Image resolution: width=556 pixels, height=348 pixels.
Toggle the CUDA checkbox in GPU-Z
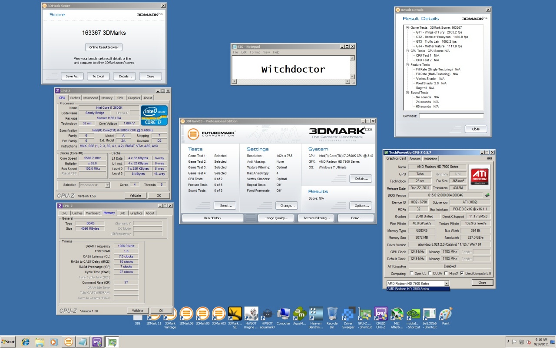[430, 274]
